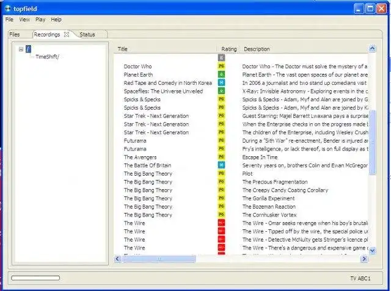
Task: Click the topfield app icon in title bar
Action: [x=8, y=9]
